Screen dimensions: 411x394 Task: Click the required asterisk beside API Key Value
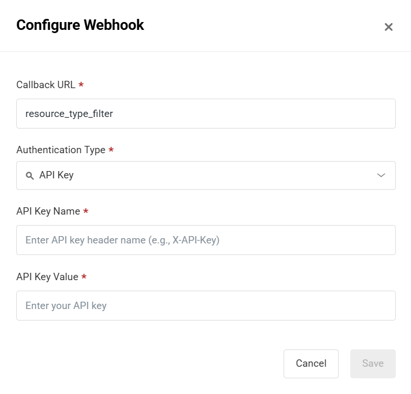coord(84,277)
